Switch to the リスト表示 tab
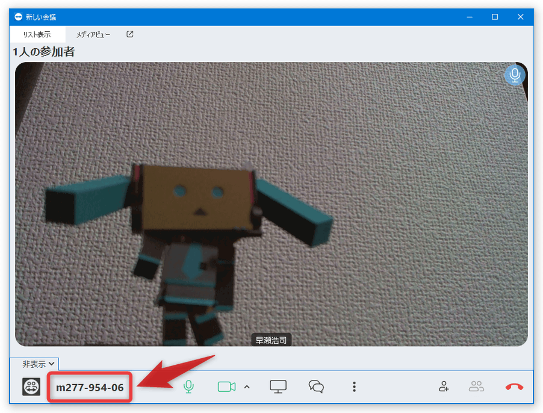The width and height of the screenshot is (543, 413). (37, 34)
